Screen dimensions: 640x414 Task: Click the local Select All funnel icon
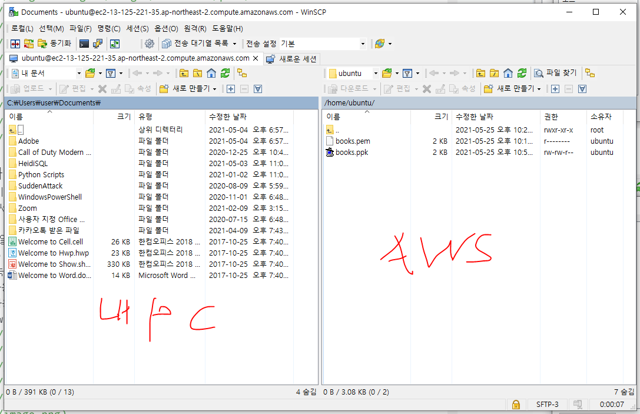pos(258,89)
